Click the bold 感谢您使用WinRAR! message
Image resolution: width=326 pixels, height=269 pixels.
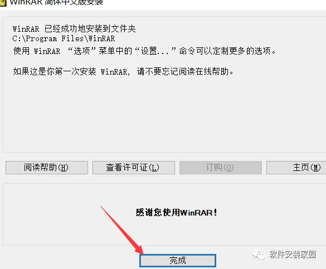[x=176, y=213]
